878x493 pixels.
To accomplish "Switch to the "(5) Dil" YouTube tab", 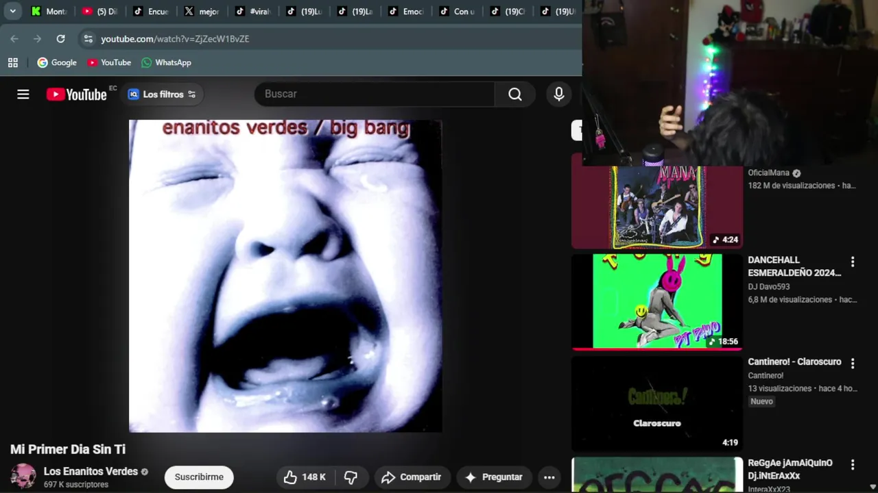I will pos(100,11).
